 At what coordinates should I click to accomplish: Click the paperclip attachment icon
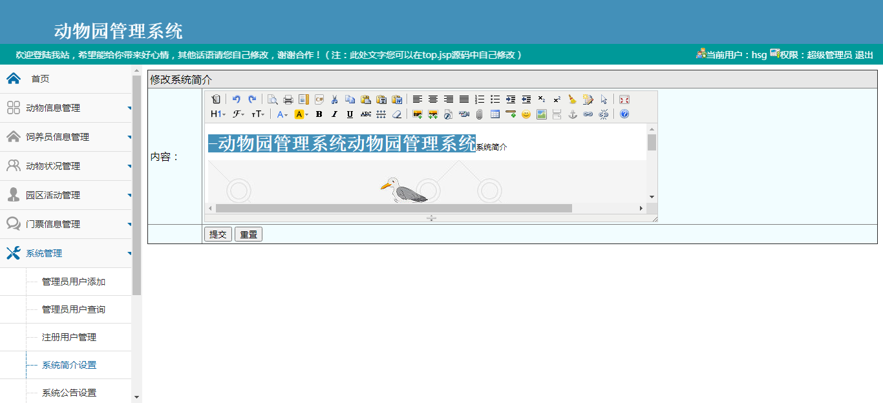pyautogui.click(x=479, y=114)
